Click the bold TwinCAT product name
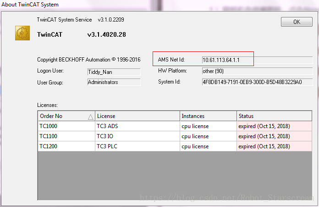This screenshot has height=207, width=319. point(49,34)
